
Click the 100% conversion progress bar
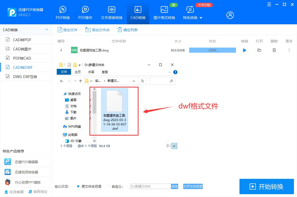pos(212,50)
